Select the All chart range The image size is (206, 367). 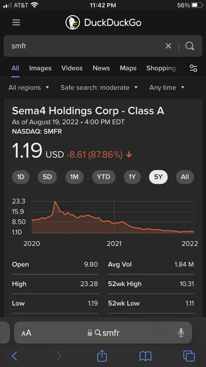click(185, 177)
